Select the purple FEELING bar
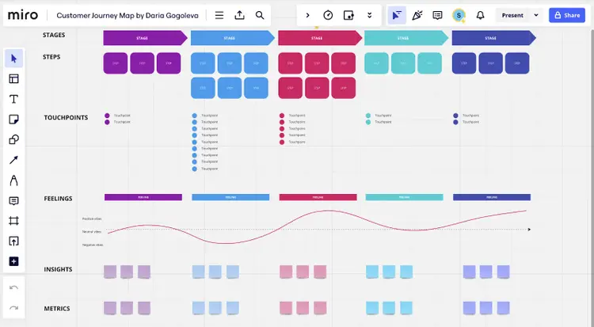 143,197
